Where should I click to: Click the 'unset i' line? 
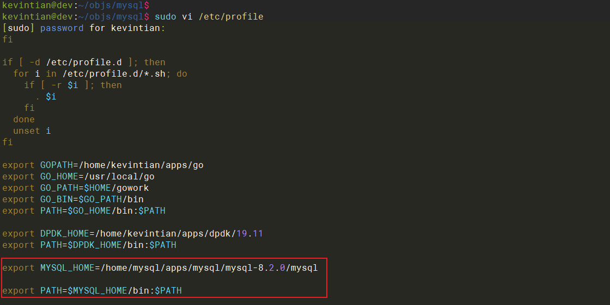pyautogui.click(x=32, y=131)
